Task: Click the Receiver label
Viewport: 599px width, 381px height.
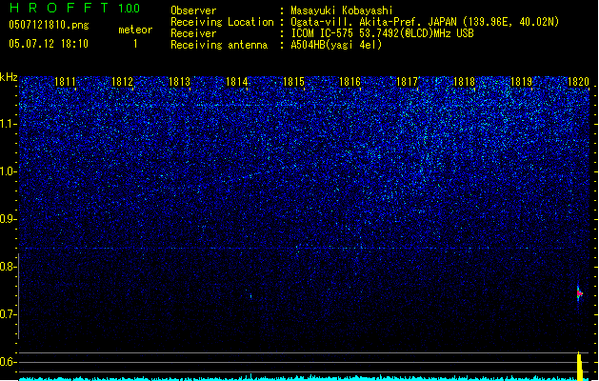Action: coord(193,33)
